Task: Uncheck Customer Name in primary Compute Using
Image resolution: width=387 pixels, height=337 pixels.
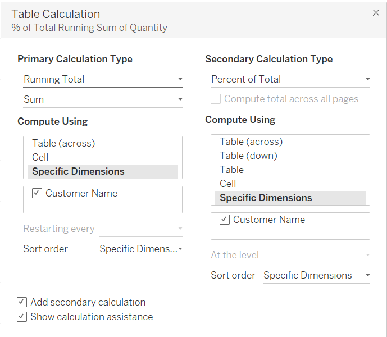Action: (37, 193)
